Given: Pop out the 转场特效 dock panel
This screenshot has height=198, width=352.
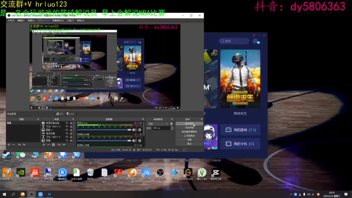Looking at the screenshot, I should [x=172, y=119].
